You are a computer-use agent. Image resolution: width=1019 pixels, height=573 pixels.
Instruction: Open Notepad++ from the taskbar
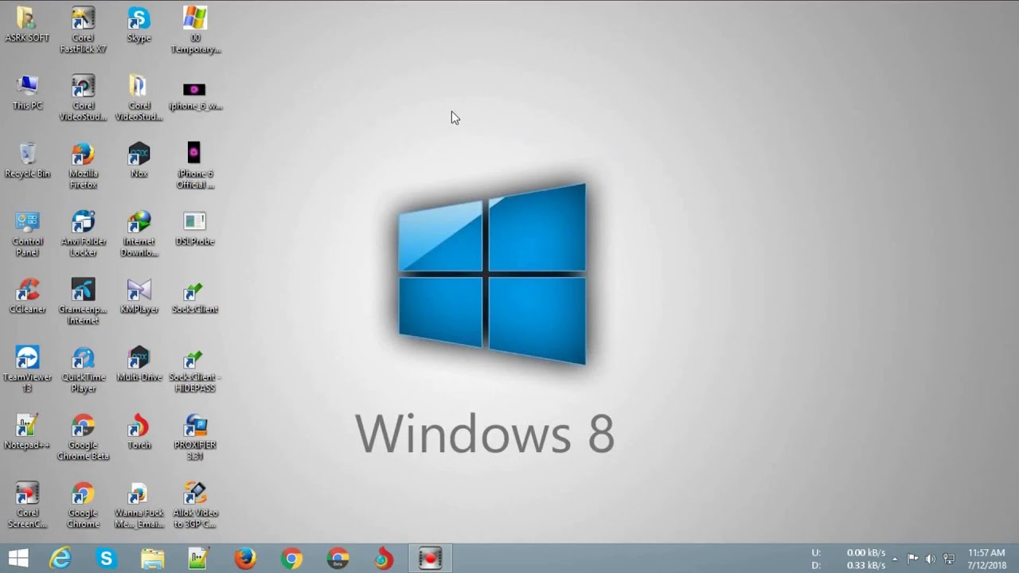click(x=198, y=559)
